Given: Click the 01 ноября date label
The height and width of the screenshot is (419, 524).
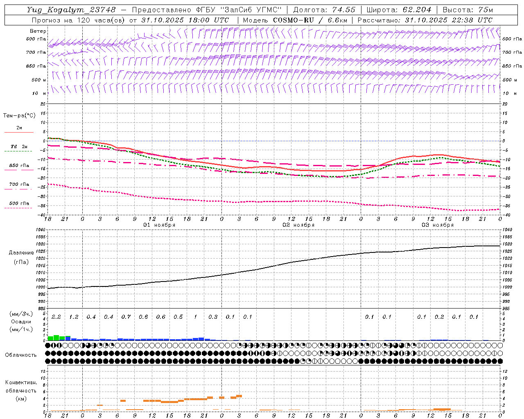Looking at the screenshot, I should (x=159, y=225).
